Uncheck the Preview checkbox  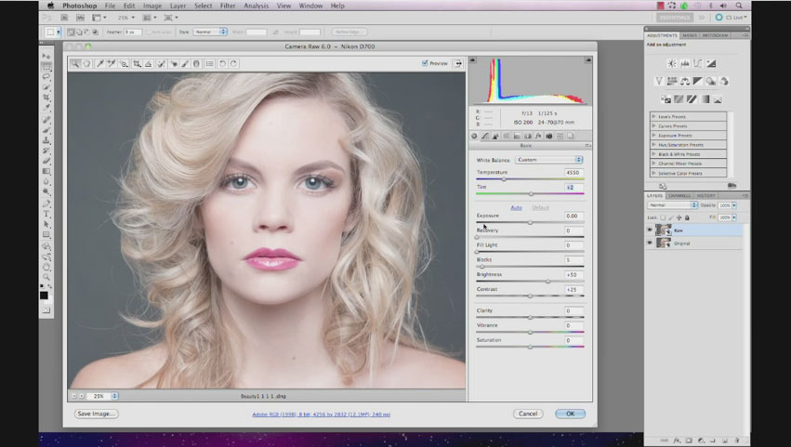pos(425,63)
